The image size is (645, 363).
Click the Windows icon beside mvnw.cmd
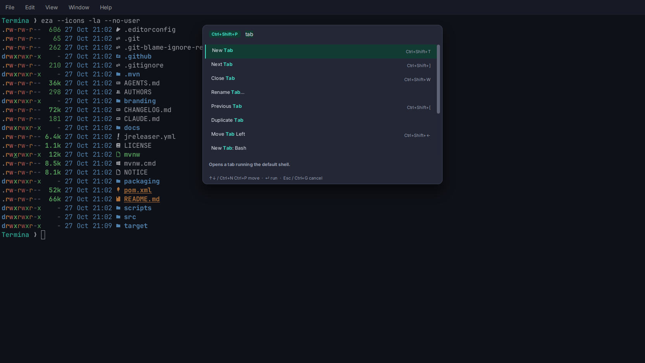(x=118, y=163)
